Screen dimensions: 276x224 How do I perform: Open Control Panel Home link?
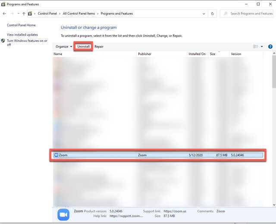coord(21,25)
